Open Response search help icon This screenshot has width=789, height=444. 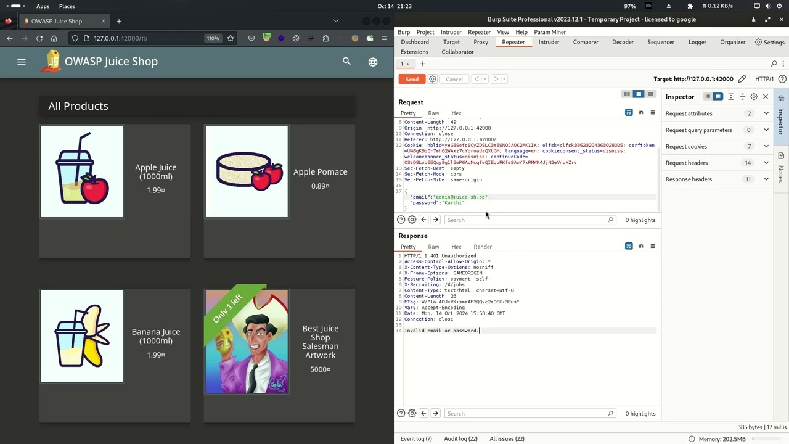tap(401, 413)
